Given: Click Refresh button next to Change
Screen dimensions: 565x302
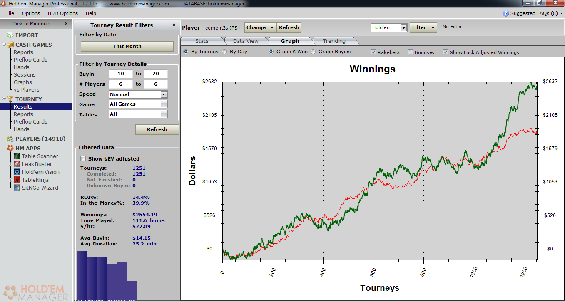Looking at the screenshot, I should click(x=289, y=27).
